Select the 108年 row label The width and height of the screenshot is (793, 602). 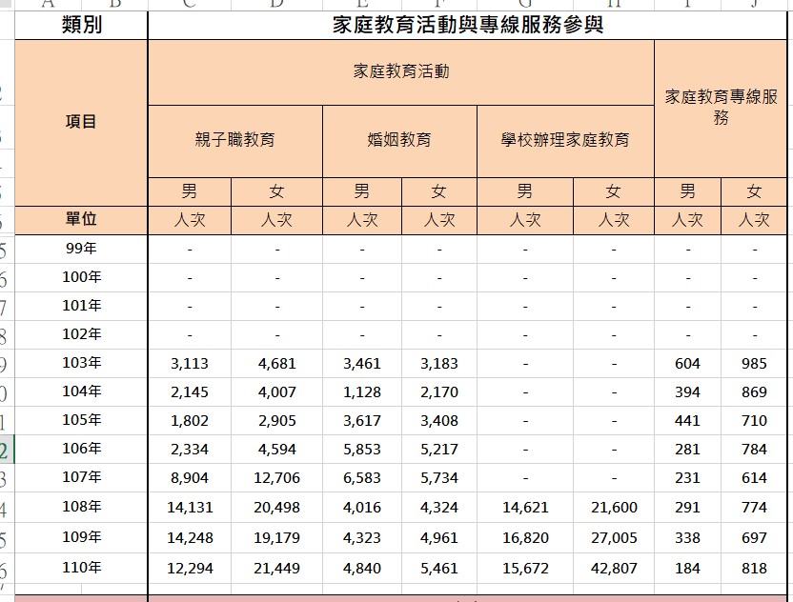[81, 507]
